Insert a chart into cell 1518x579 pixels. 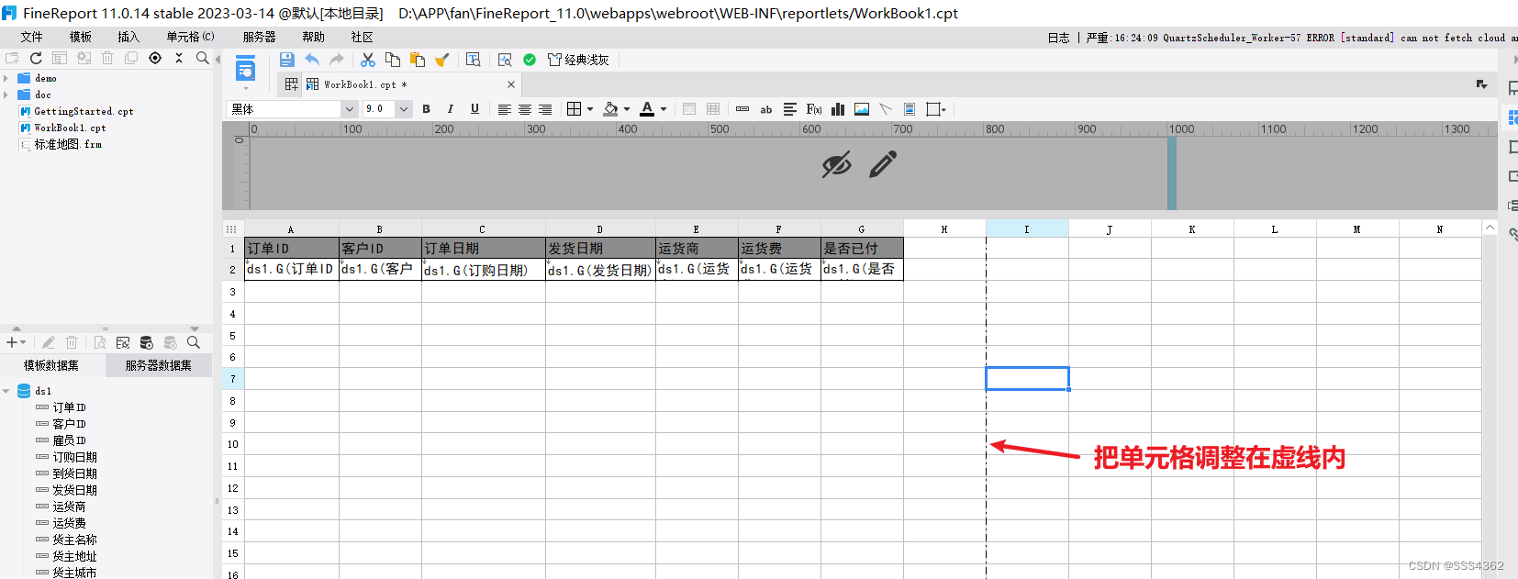838,109
